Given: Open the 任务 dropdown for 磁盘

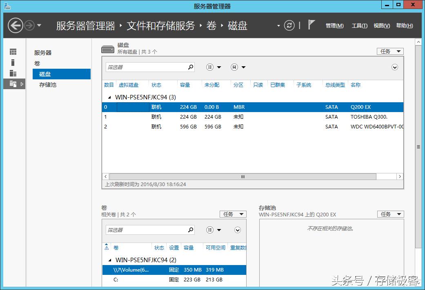Looking at the screenshot, I should 390,51.
